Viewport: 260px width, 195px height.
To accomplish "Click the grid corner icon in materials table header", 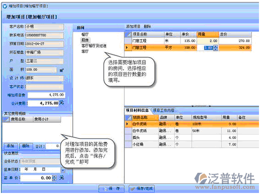I will [x=128, y=117].
